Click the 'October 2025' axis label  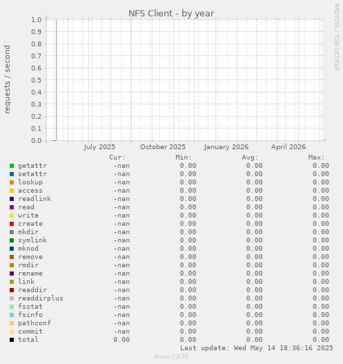pyautogui.click(x=163, y=147)
